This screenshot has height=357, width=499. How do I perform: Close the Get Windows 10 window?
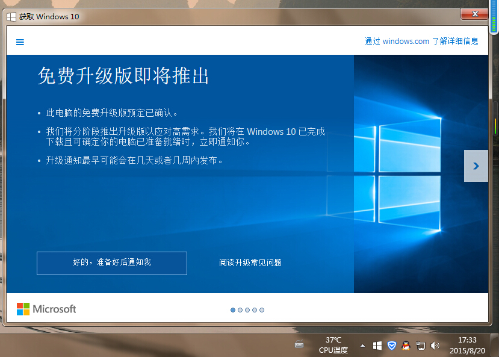tap(474, 14)
